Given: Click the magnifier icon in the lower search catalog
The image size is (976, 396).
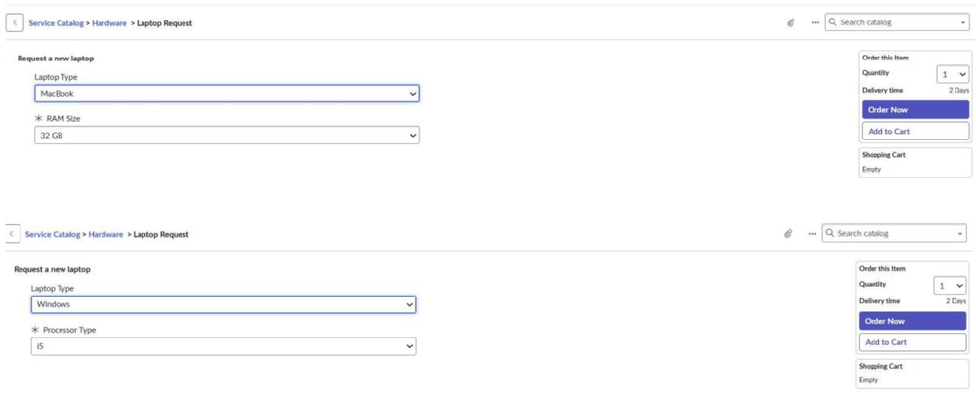Looking at the screenshot, I should click(x=830, y=234).
